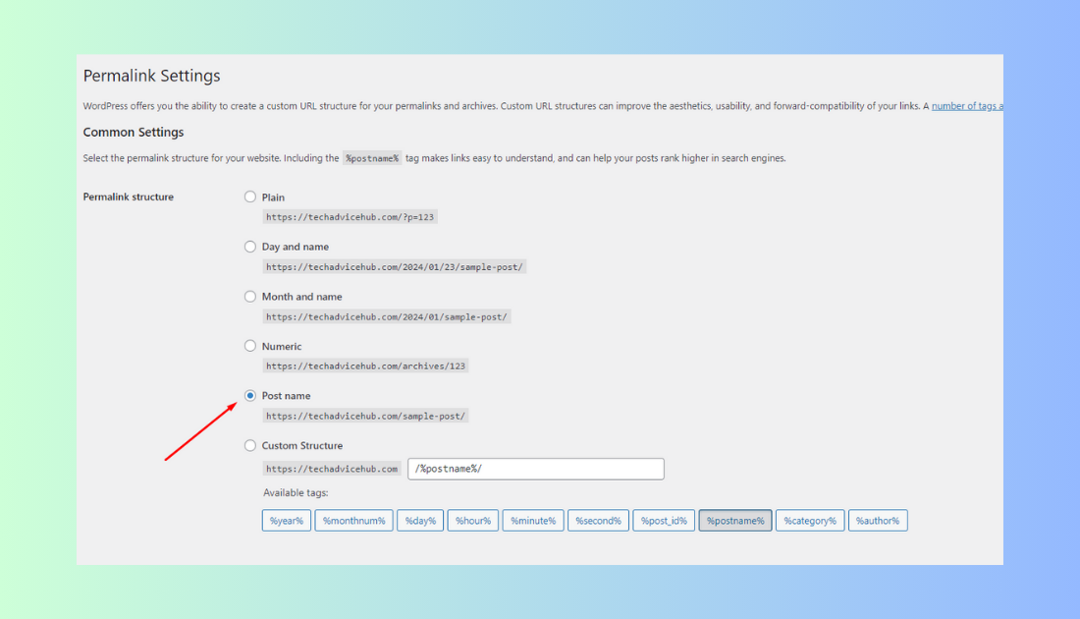
Task: Insert the %post_id% tag
Action: pos(664,521)
